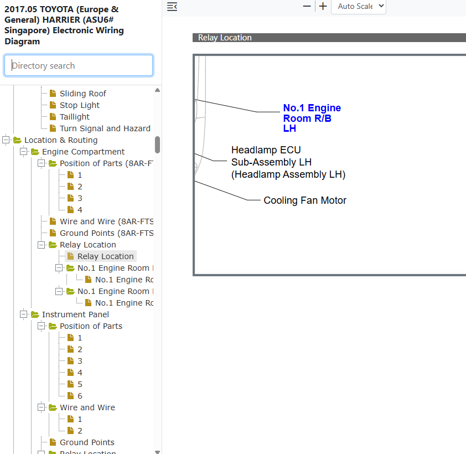Image resolution: width=466 pixels, height=454 pixels.
Task: Zoom in with the plus button
Action: click(x=323, y=6)
